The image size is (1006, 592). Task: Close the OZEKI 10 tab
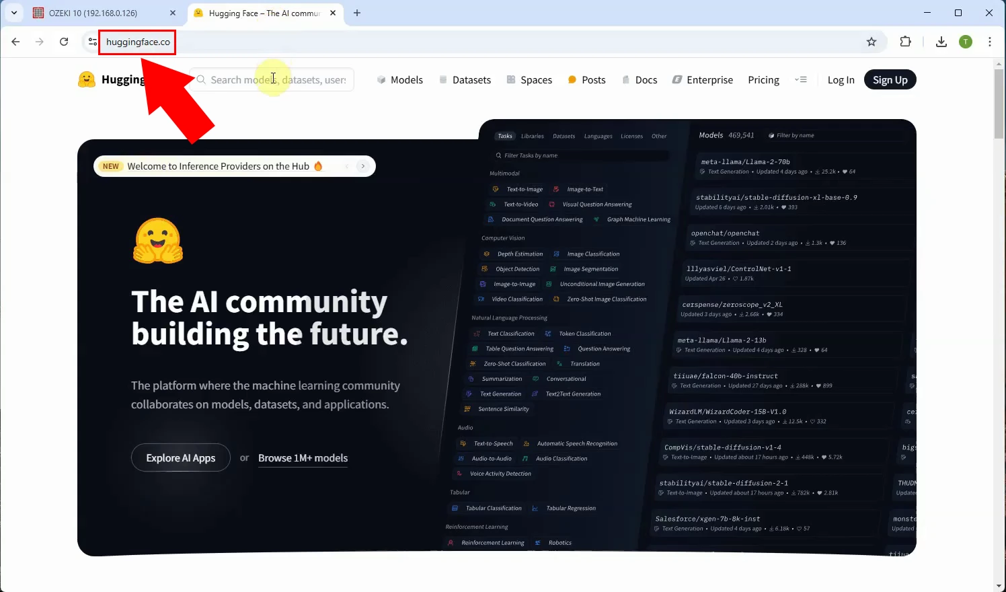173,13
